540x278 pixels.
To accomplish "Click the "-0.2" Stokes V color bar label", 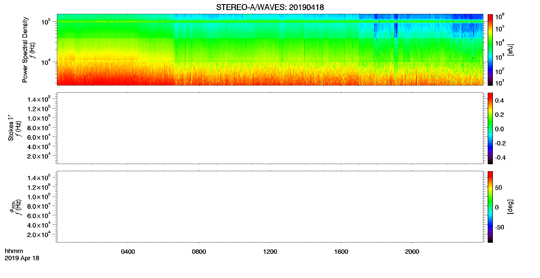I will 500,143.
